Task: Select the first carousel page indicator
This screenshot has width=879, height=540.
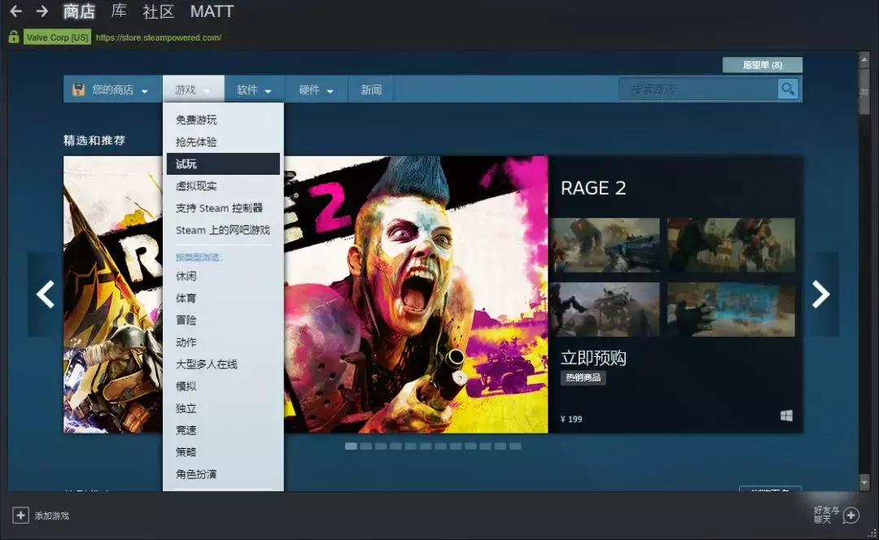Action: coord(351,446)
